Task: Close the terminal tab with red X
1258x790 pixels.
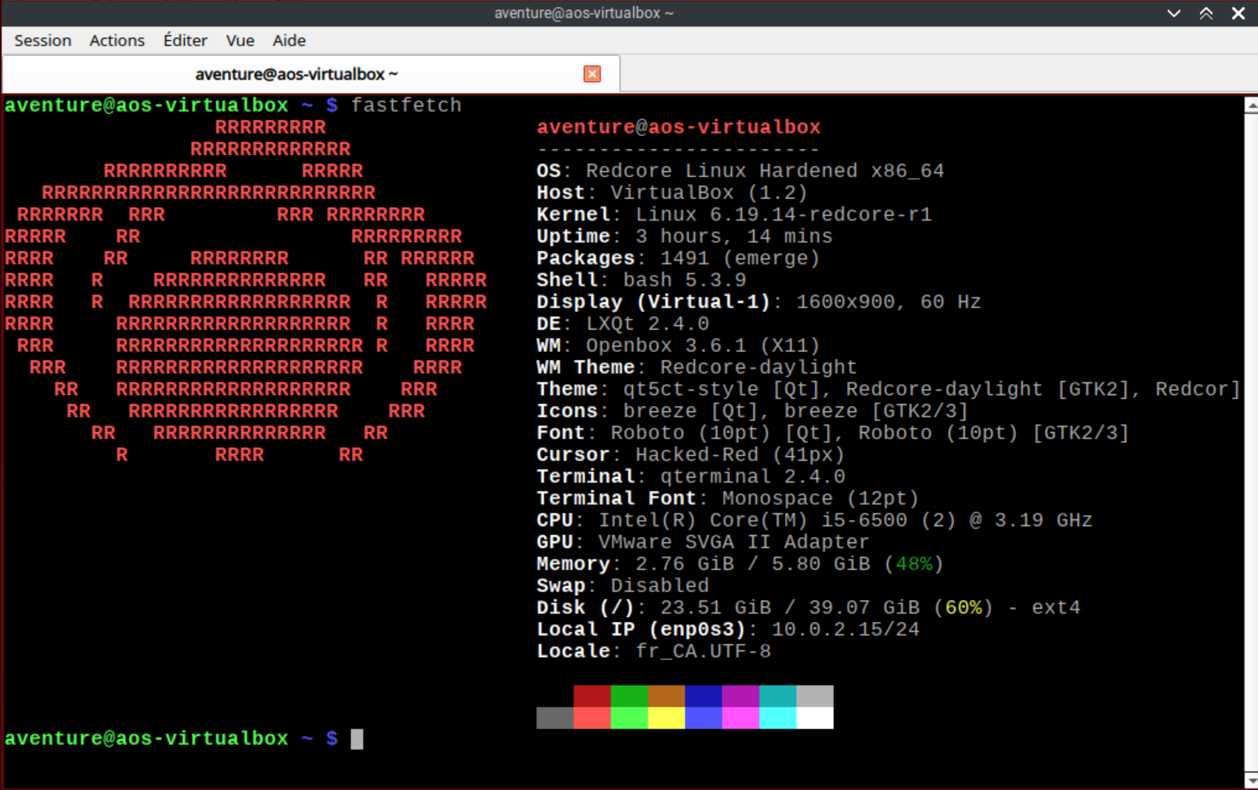Action: (592, 74)
